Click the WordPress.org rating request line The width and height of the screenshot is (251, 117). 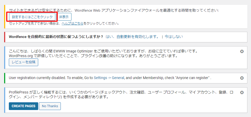tap(93, 56)
